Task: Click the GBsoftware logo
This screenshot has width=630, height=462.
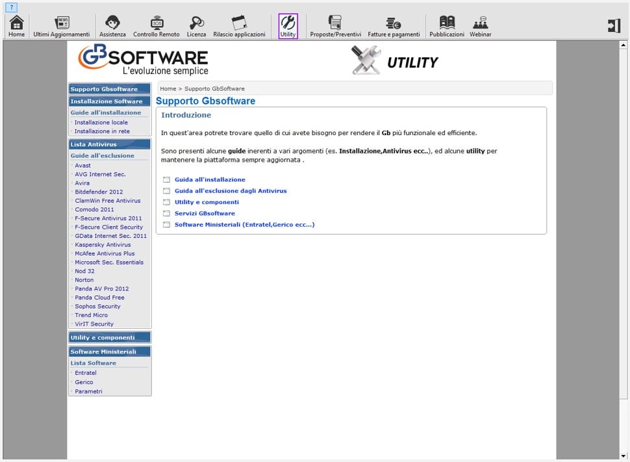Action: tap(143, 60)
